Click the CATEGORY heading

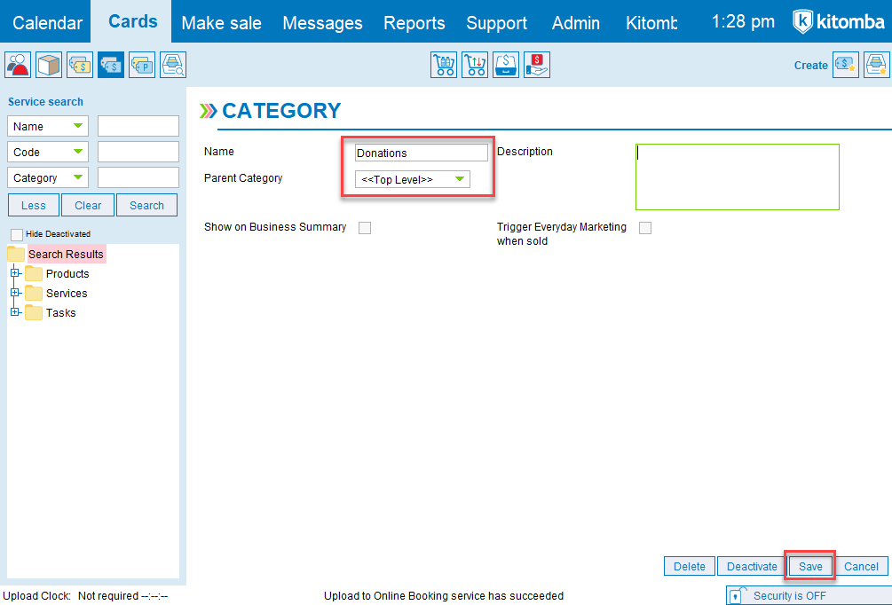click(x=281, y=110)
